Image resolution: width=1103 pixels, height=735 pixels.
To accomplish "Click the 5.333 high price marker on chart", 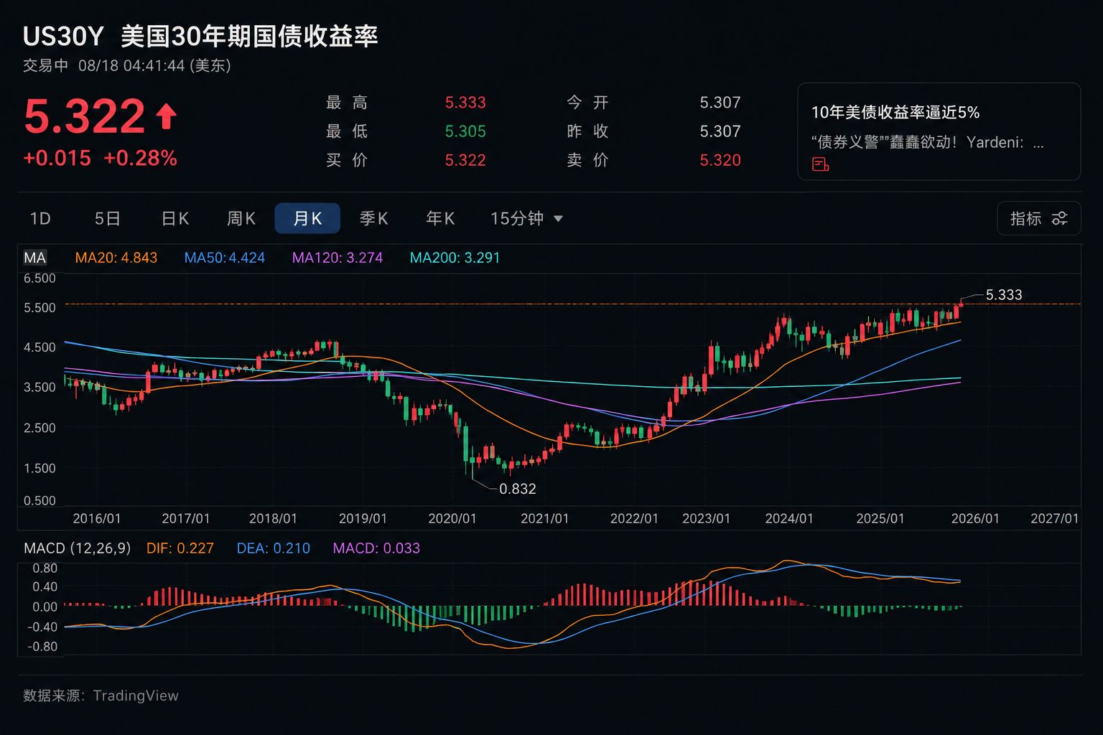I will click(1003, 295).
